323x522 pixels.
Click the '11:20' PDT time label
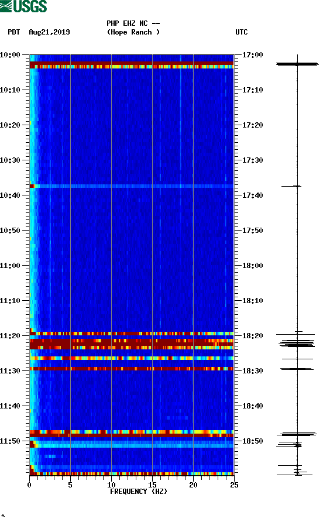(10, 335)
